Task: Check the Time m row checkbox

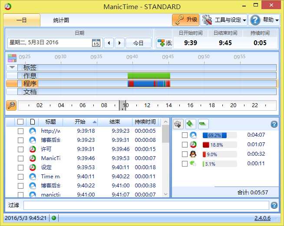Action: (x=21, y=177)
